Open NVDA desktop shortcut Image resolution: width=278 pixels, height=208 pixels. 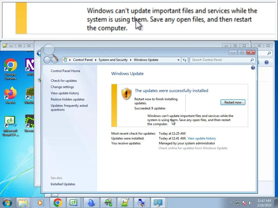tap(30, 67)
